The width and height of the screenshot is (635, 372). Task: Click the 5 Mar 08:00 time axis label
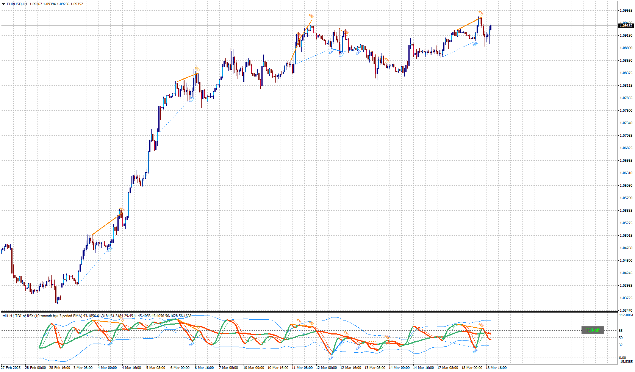tap(156, 368)
